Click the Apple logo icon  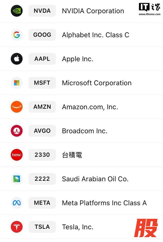click(17, 59)
